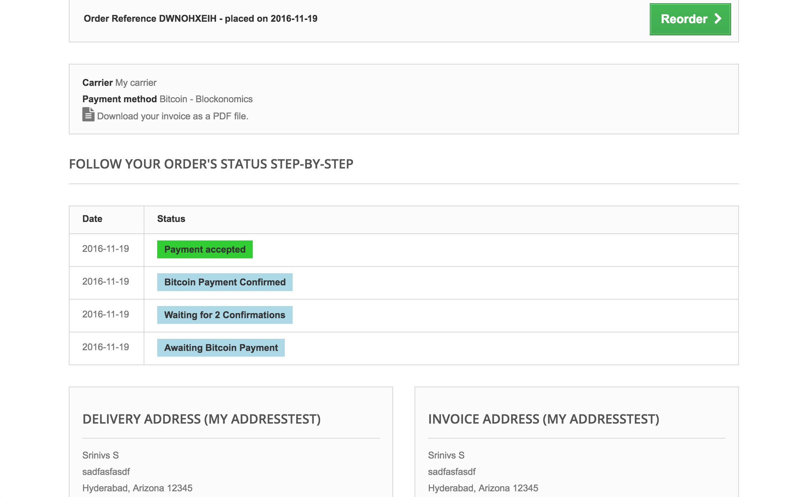This screenshot has width=802, height=497.
Task: Click Follow Your Order's Status heading
Action: pos(211,164)
